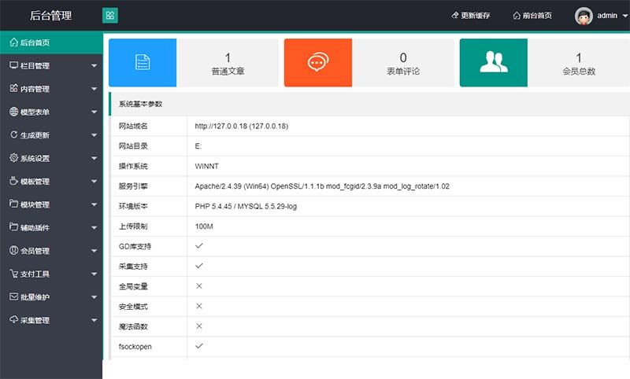The image size is (630, 379).
Task: Open 支付工具 in the sidebar
Action: [x=51, y=274]
